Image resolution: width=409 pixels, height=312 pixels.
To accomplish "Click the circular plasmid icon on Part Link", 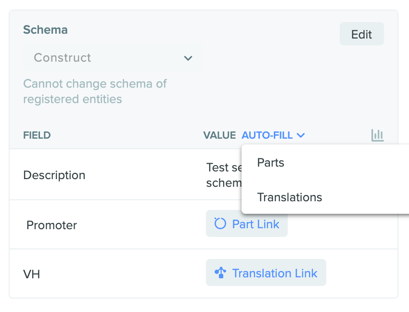I will pyautogui.click(x=220, y=224).
